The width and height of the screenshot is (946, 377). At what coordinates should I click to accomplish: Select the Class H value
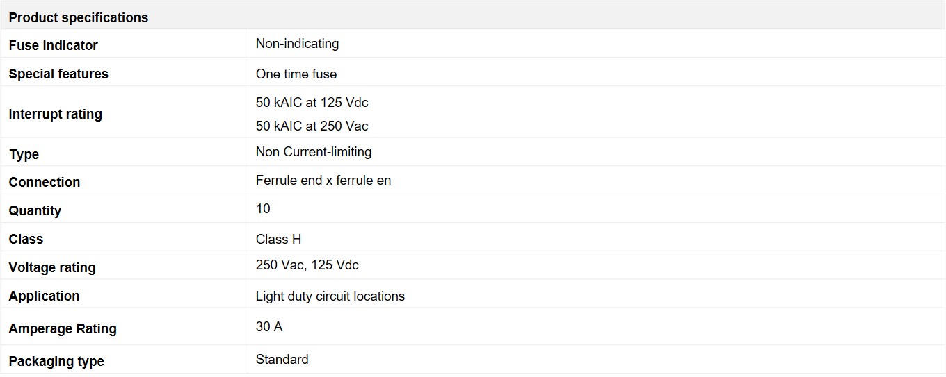[x=278, y=239]
